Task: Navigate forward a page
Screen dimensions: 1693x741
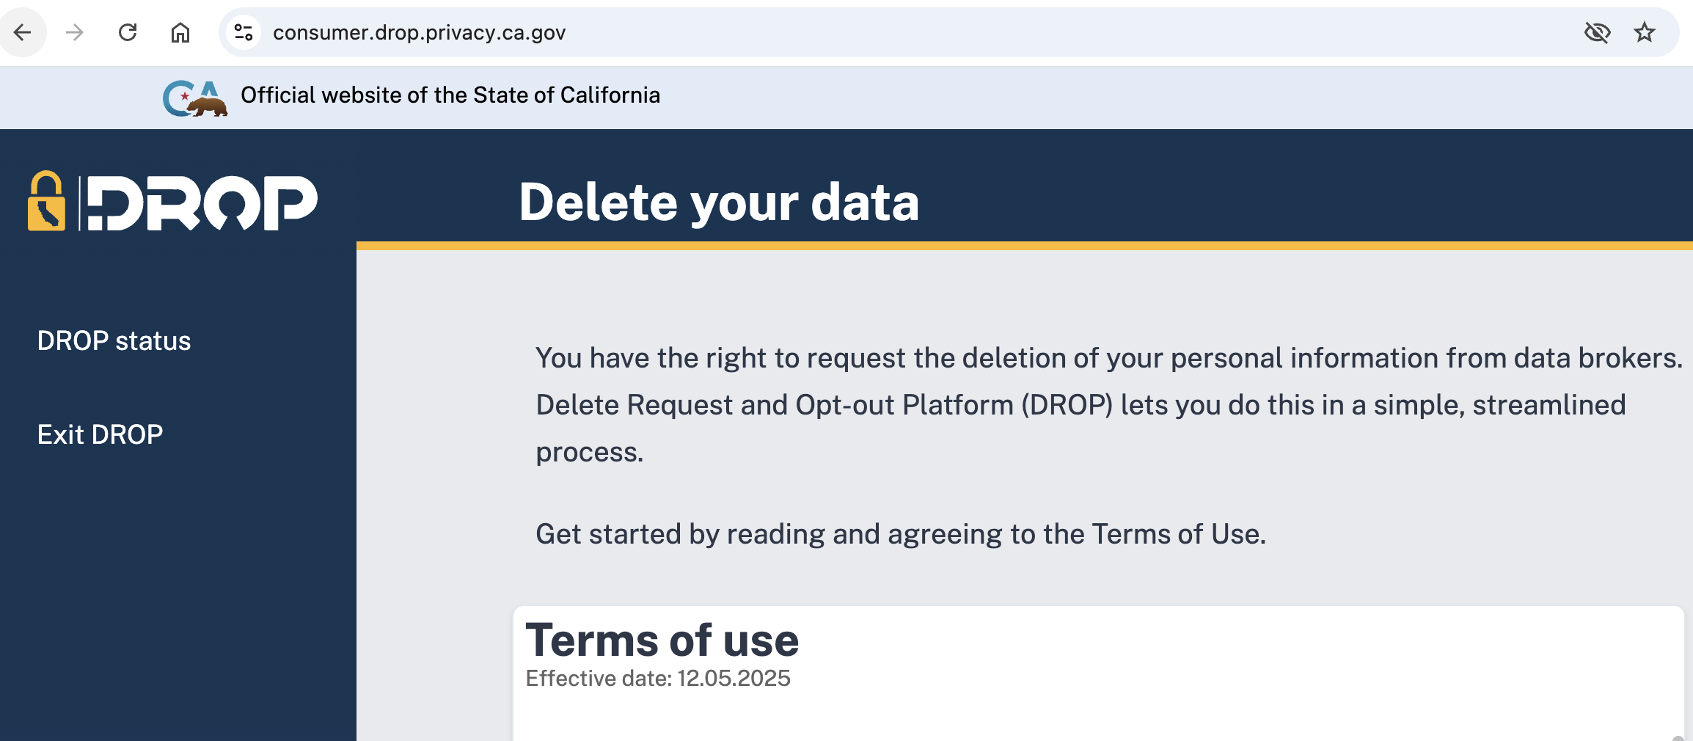Action: [x=76, y=32]
